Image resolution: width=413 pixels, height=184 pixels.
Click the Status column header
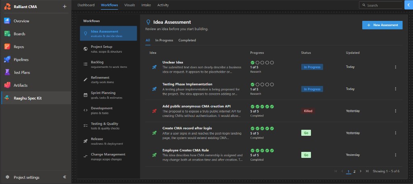(x=306, y=53)
